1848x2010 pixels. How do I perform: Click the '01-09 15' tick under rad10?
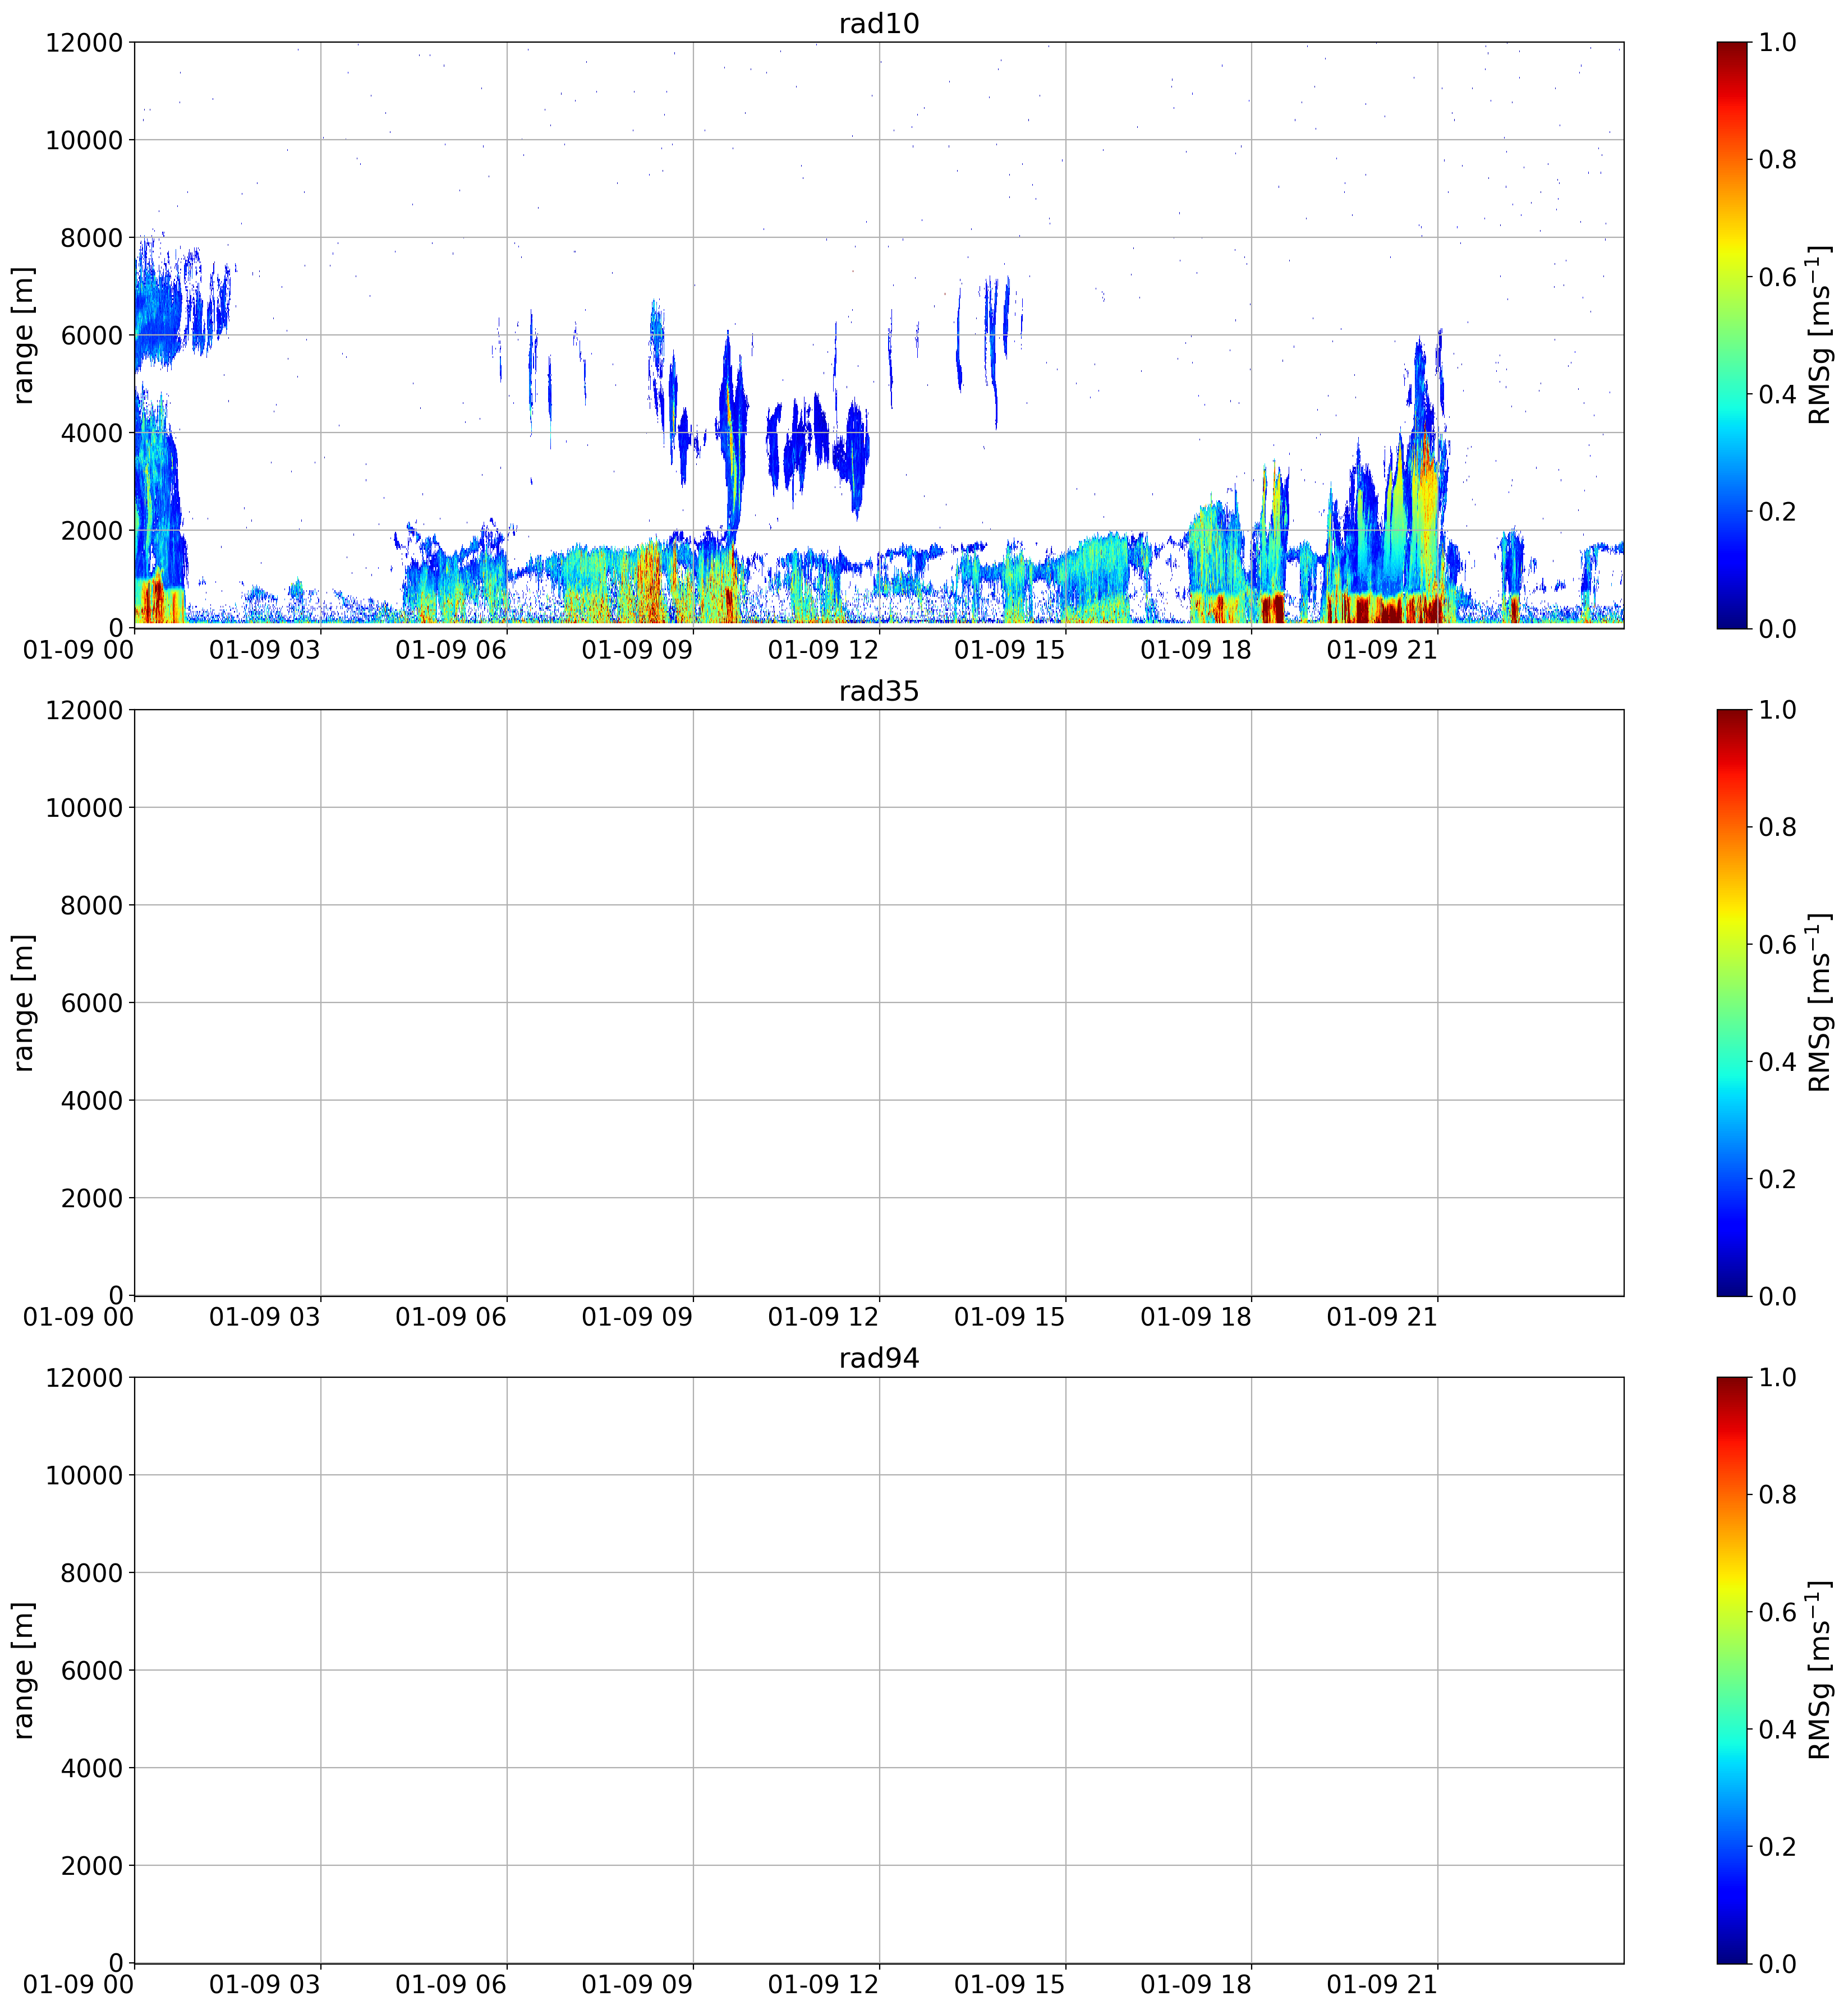tap(1010, 649)
